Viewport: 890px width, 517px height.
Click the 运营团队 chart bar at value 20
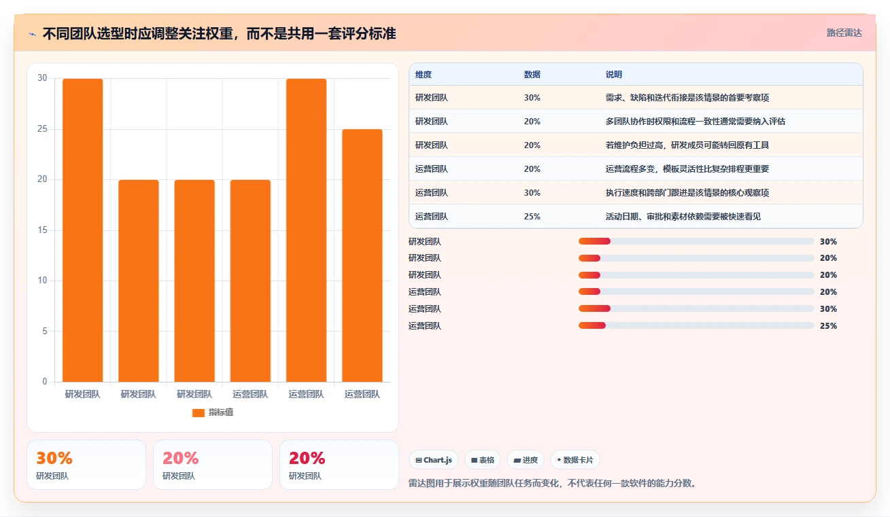click(x=250, y=281)
